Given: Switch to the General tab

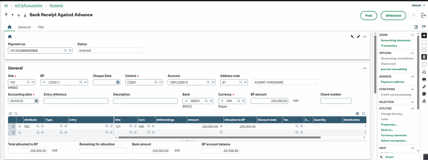Looking at the screenshot, I should (24, 27).
